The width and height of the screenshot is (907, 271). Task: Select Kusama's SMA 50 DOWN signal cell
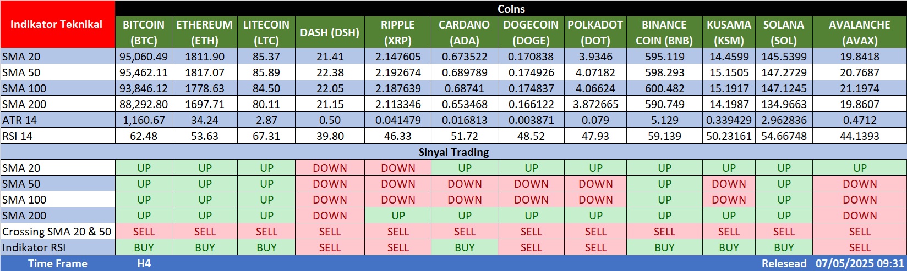[729, 184]
